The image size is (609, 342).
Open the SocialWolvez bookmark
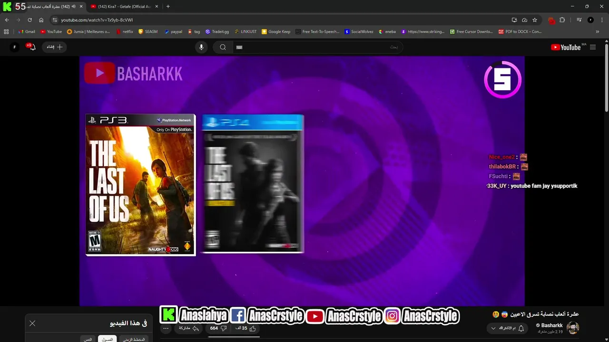tap(359, 32)
